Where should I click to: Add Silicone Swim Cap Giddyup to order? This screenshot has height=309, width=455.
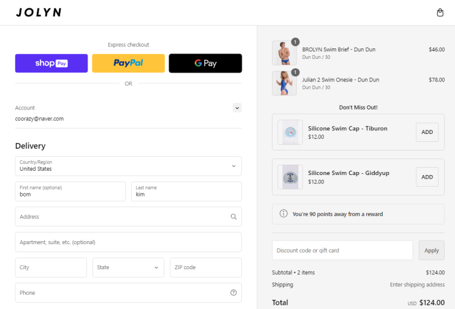point(427,177)
